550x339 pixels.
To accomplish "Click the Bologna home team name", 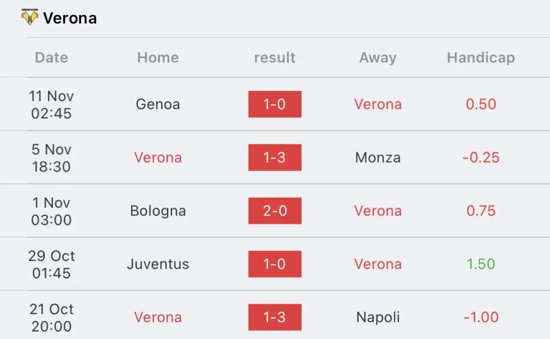I will click(158, 211).
